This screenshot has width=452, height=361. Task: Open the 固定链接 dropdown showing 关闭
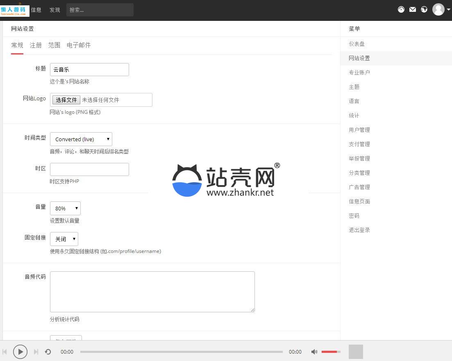64,239
